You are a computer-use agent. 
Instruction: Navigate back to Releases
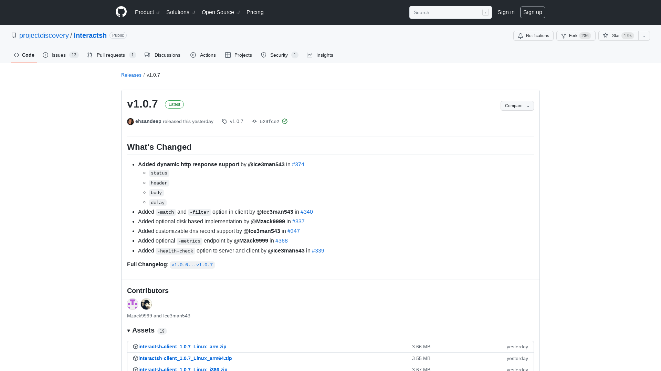pyautogui.click(x=131, y=75)
